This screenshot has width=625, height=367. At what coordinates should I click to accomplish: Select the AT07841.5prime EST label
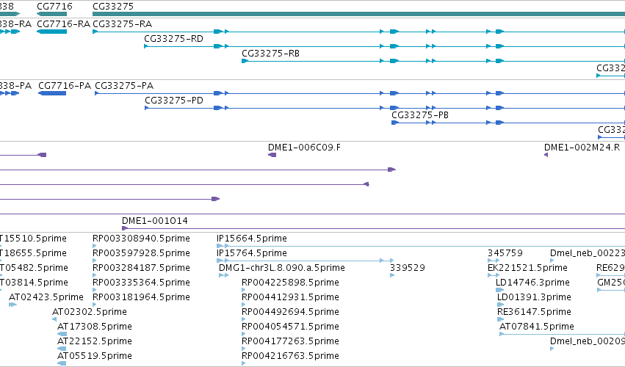click(x=537, y=327)
